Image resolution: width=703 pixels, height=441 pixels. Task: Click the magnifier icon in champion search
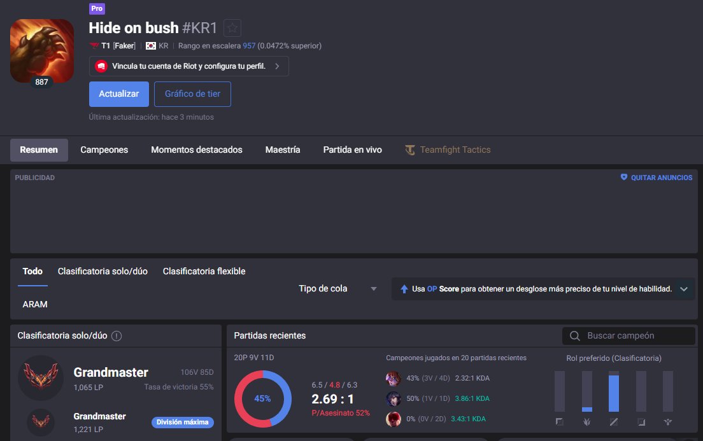[575, 336]
